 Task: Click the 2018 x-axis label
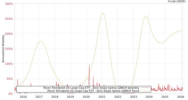pyautogui.click(x=55, y=97)
